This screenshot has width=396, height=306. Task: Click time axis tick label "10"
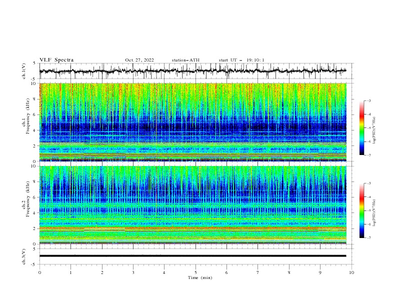[351, 272]
